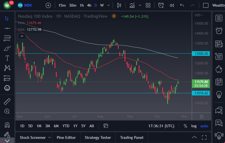
Task: Open the Stock Screener dropdown arrow
Action: point(50,137)
